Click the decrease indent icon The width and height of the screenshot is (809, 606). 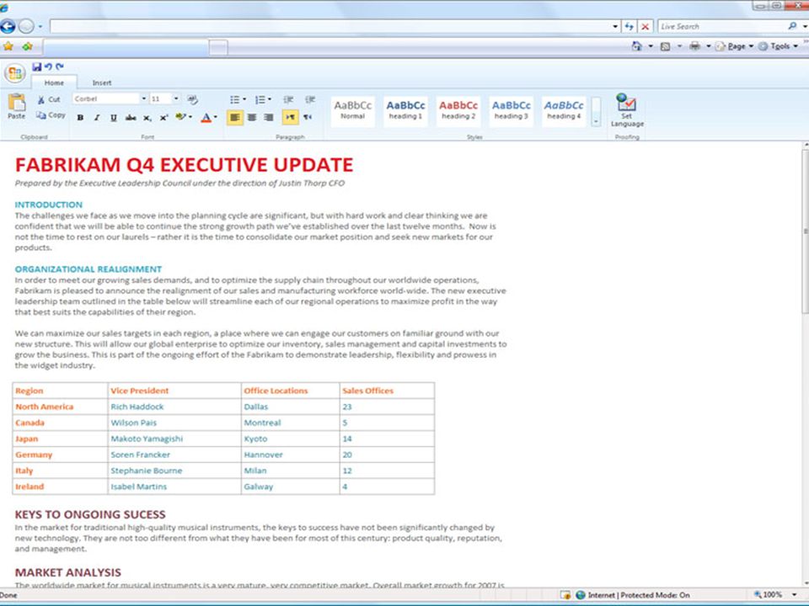[x=288, y=99]
